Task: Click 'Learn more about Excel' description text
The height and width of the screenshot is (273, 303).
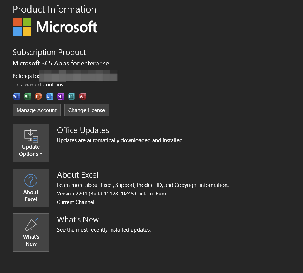Action: click(143, 185)
